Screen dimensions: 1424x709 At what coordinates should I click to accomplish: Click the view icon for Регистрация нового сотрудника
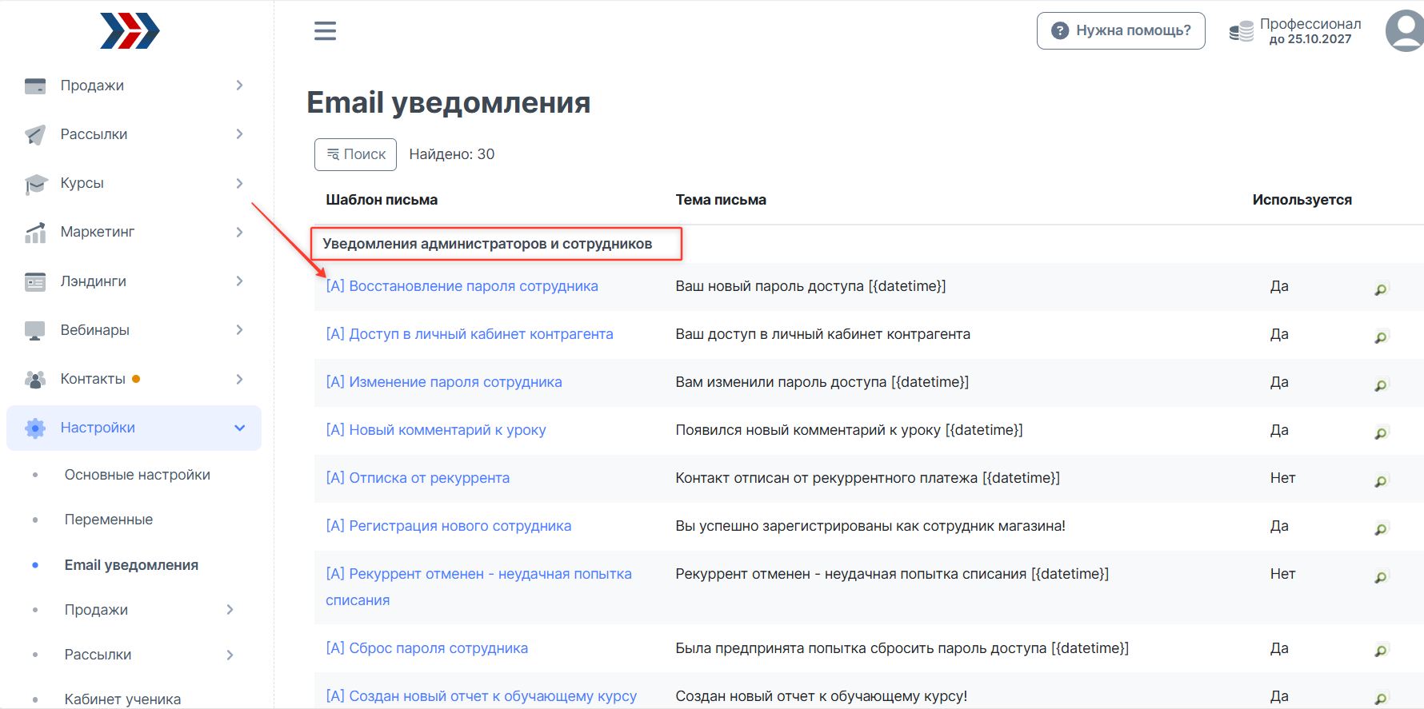1381,528
